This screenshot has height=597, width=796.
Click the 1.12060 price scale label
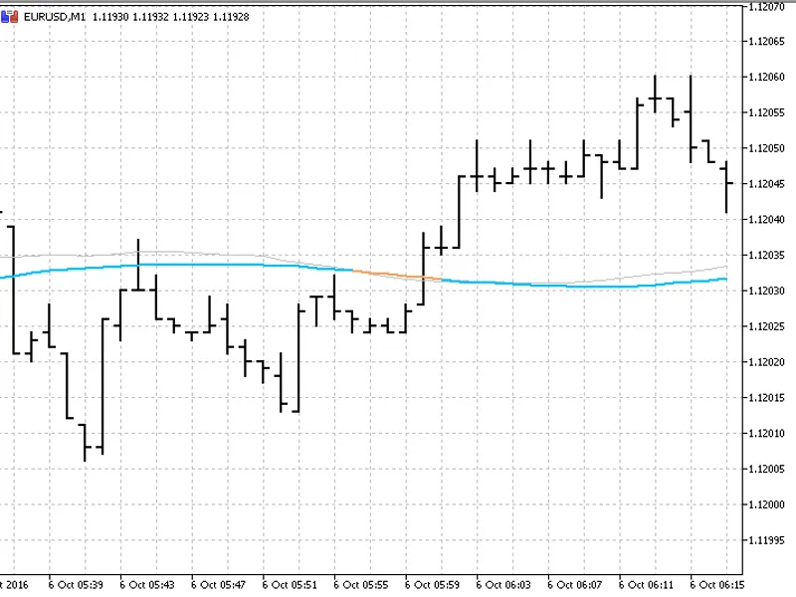point(766,78)
